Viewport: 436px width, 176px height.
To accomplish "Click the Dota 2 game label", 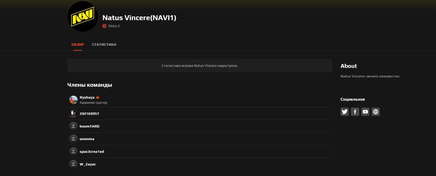I will click(114, 26).
